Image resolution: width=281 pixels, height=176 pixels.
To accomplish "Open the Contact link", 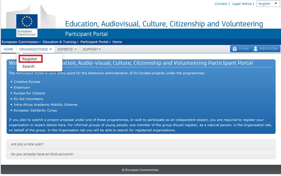I will (221, 4).
